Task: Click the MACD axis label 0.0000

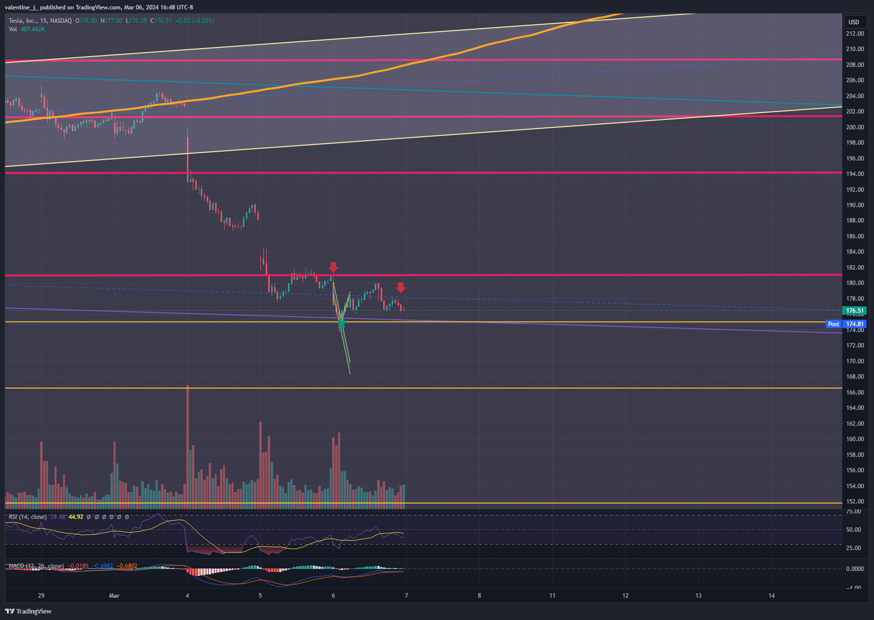Action: (855, 569)
